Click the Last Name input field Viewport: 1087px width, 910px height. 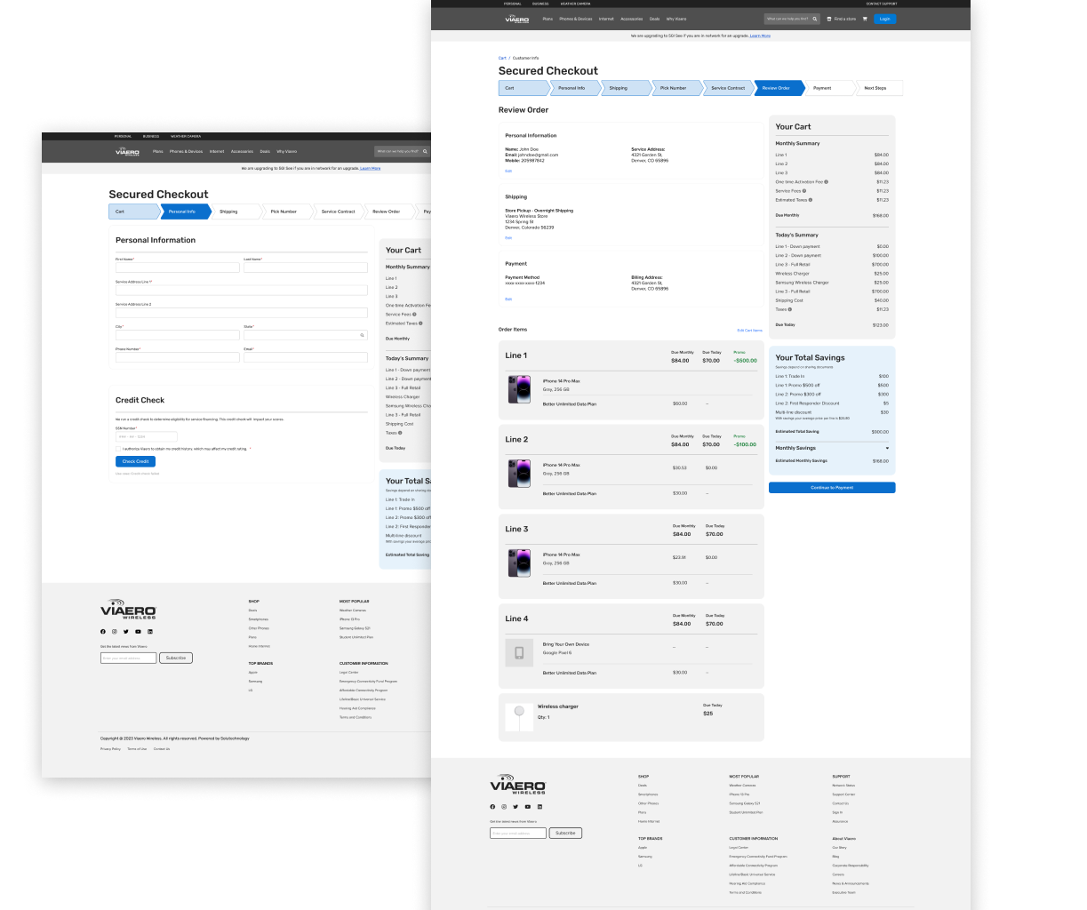point(306,267)
